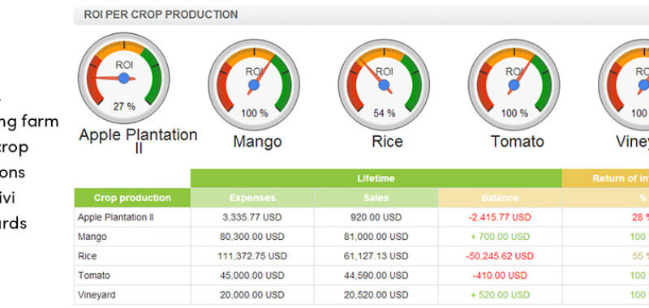Click the Crop production column header

[132, 198]
